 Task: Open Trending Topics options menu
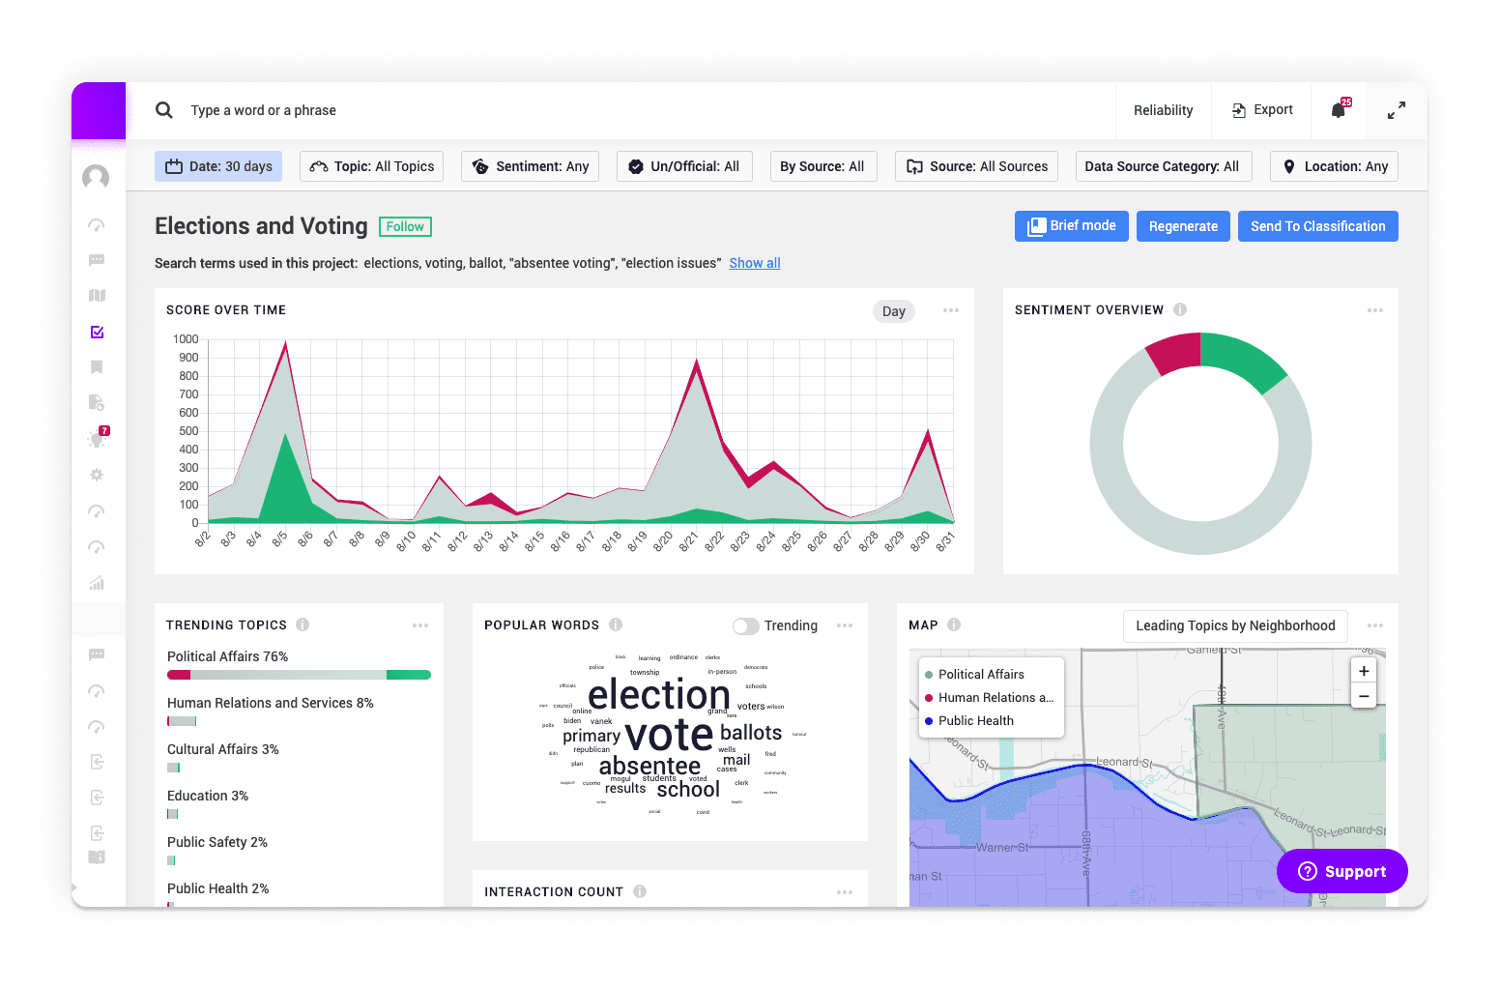click(420, 625)
